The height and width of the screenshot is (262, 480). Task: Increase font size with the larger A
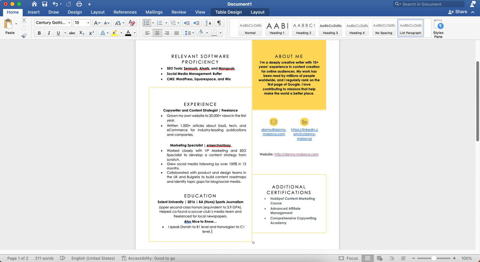[x=97, y=23]
